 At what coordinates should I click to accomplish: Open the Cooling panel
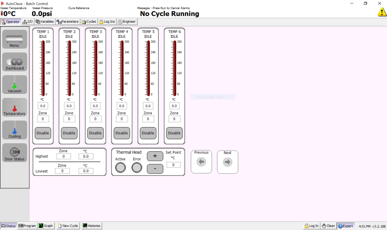coord(15,130)
